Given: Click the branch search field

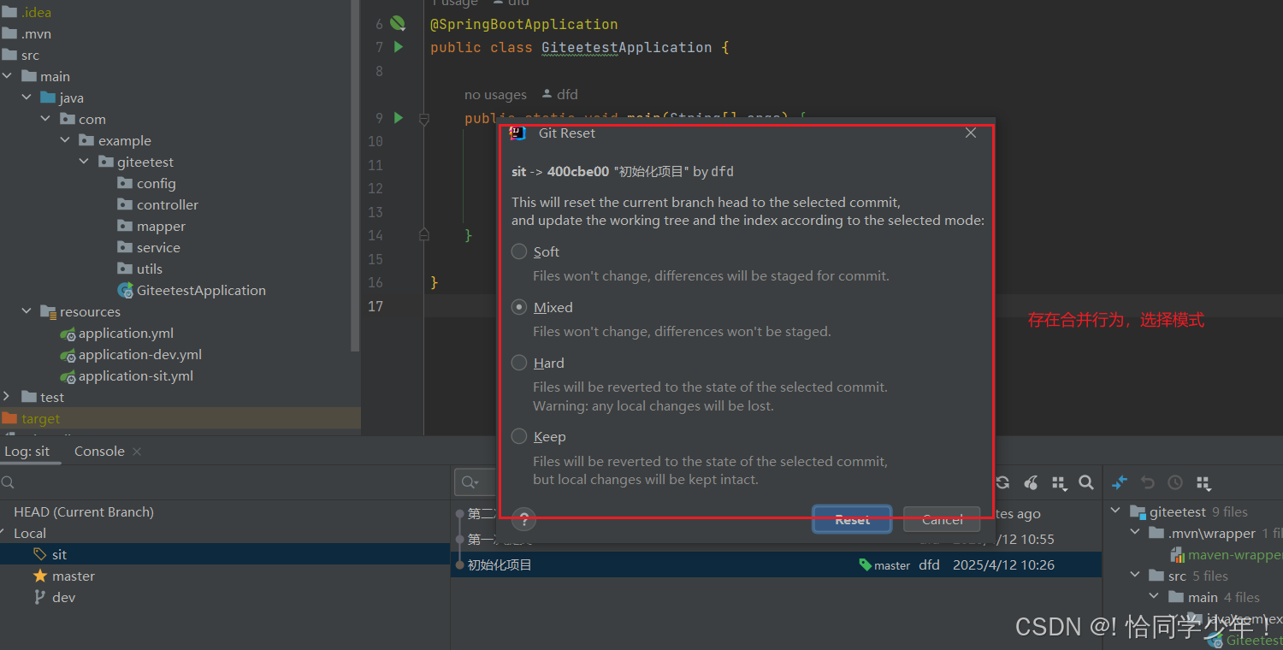Looking at the screenshot, I should pyautogui.click(x=222, y=482).
